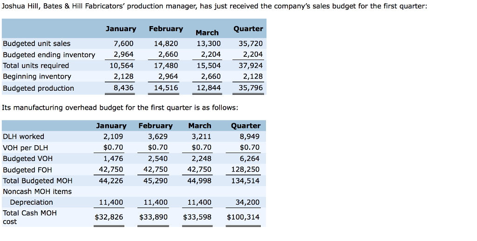Select March beginning inventory value 2,660

(211, 76)
